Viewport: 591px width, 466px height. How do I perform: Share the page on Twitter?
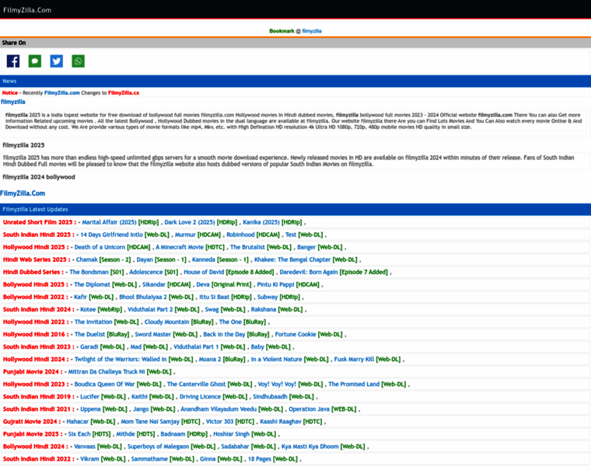tap(57, 61)
